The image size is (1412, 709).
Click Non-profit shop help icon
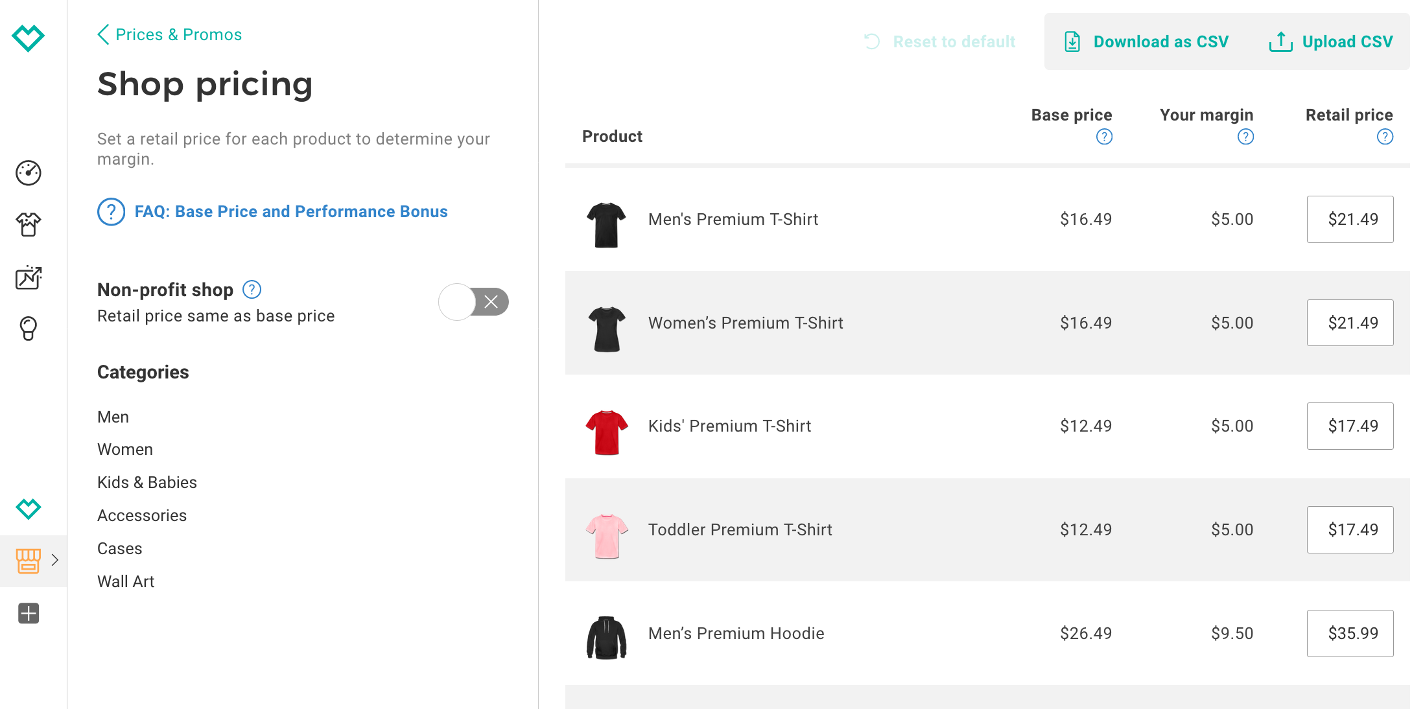(252, 290)
